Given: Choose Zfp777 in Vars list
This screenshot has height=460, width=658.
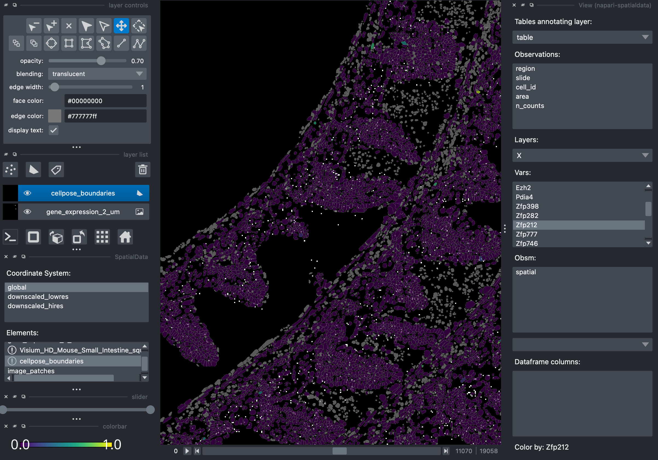Looking at the screenshot, I should 526,234.
